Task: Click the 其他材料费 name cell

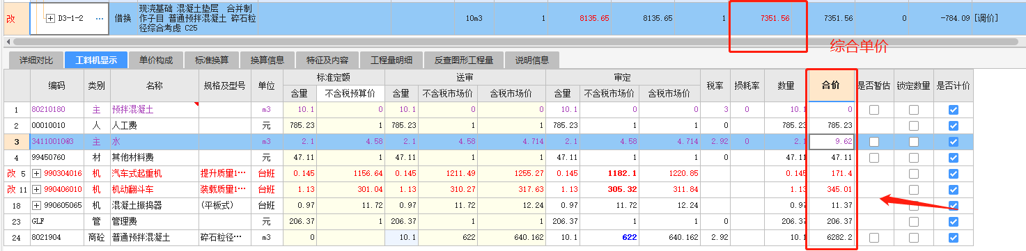Action: pyautogui.click(x=154, y=158)
